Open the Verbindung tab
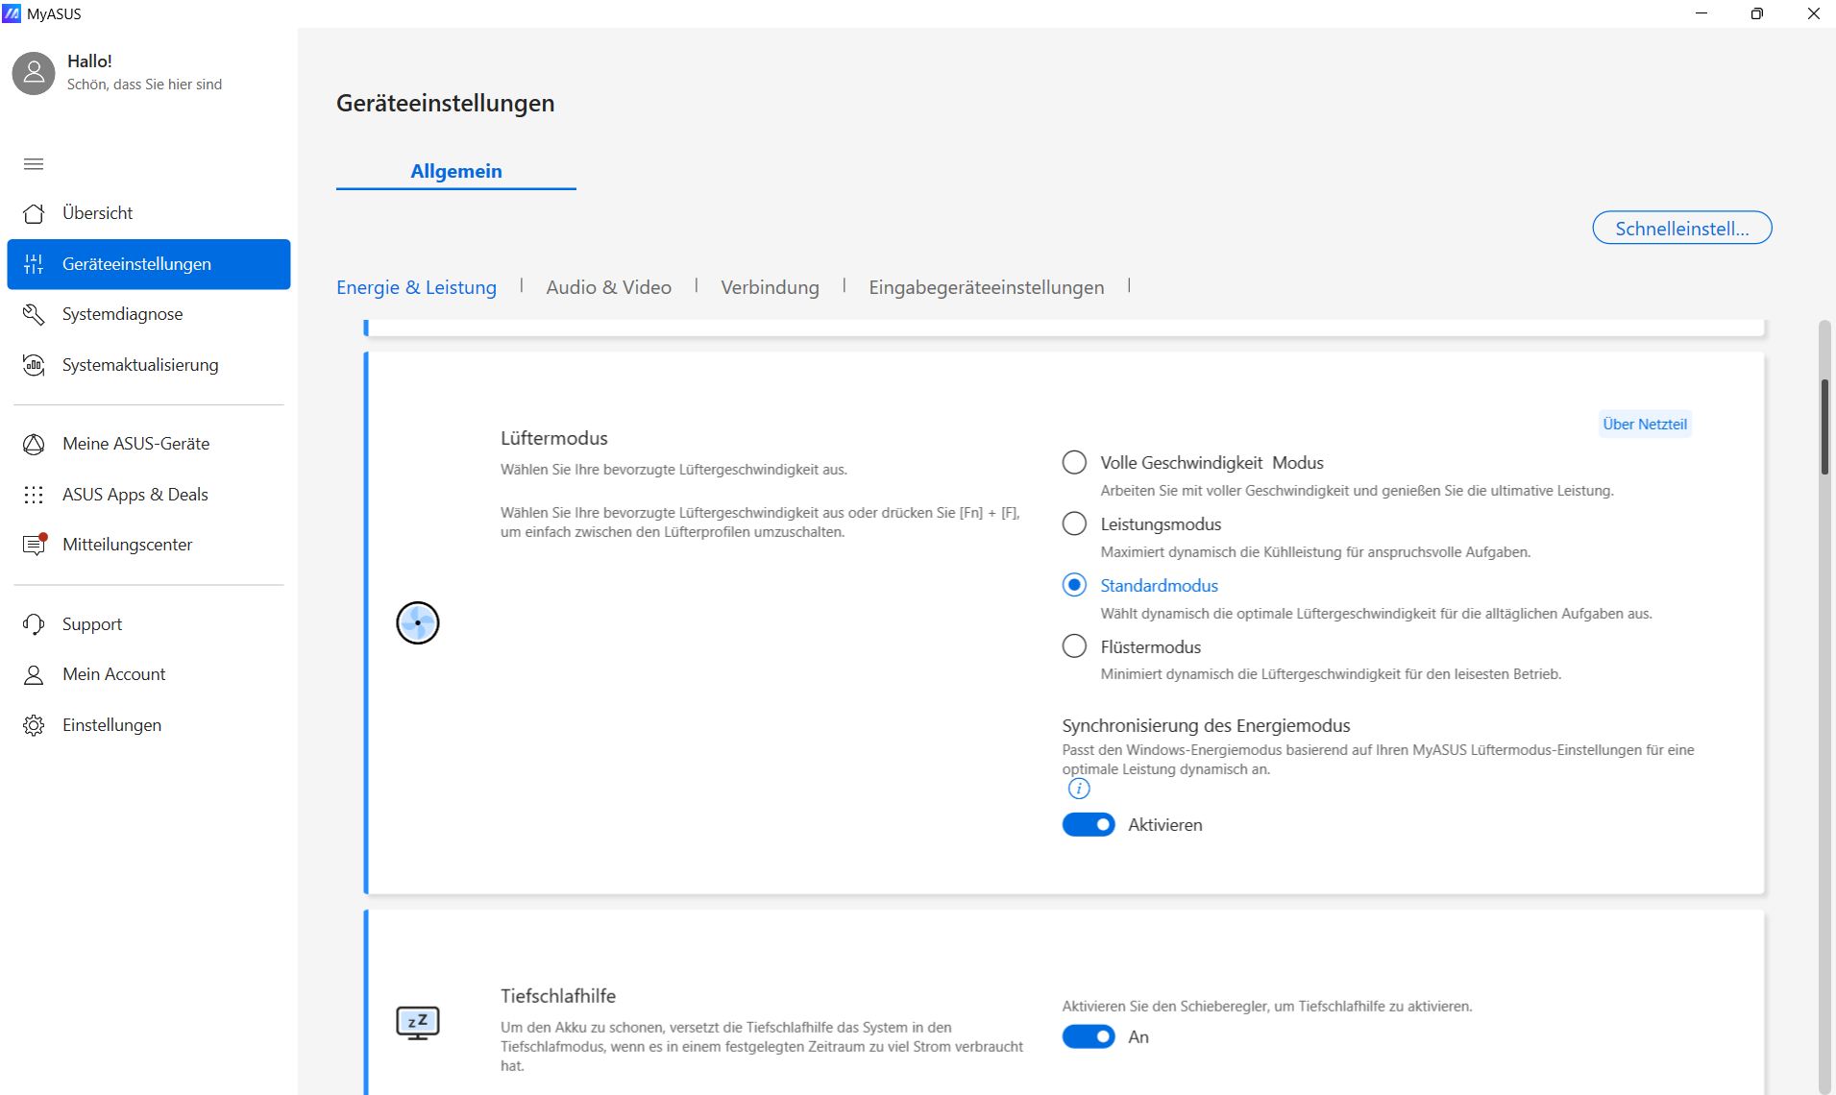Screen dimensions: 1836x1095 770,287
